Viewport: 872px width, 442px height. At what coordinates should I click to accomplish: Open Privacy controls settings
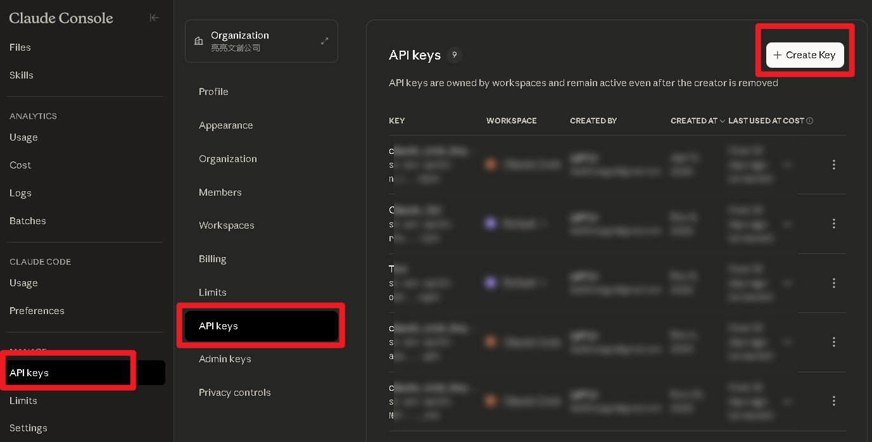pos(234,392)
